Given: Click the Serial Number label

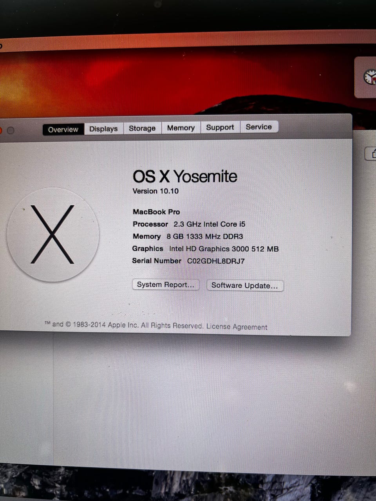Looking at the screenshot, I should (157, 261).
